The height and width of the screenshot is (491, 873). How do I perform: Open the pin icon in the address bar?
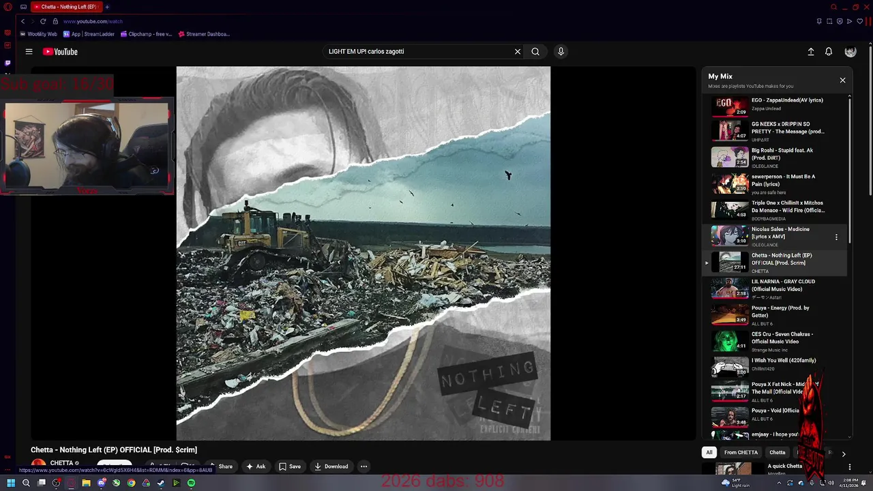point(819,21)
